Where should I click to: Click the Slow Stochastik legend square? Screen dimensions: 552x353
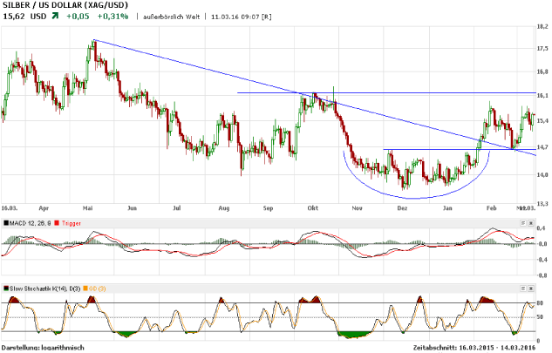click(x=4, y=287)
